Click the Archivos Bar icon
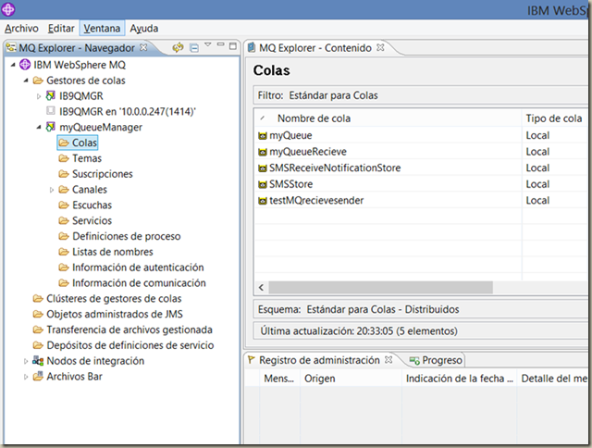This screenshot has height=448, width=592. pyautogui.click(x=38, y=376)
